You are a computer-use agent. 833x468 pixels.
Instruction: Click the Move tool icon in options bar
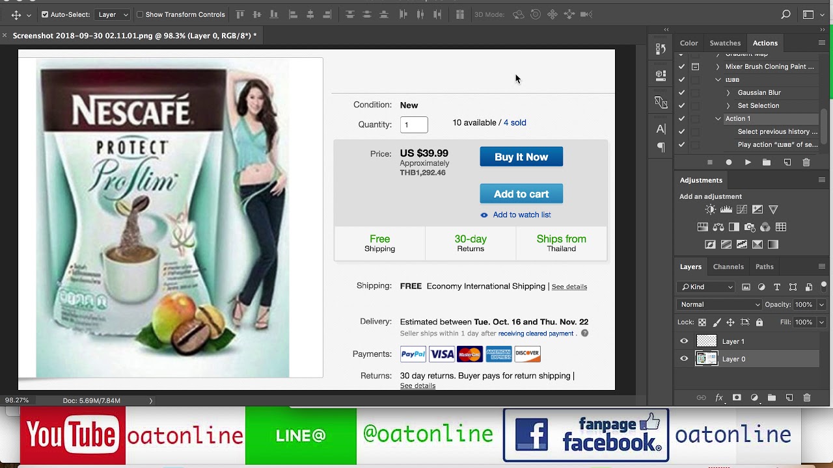16,14
